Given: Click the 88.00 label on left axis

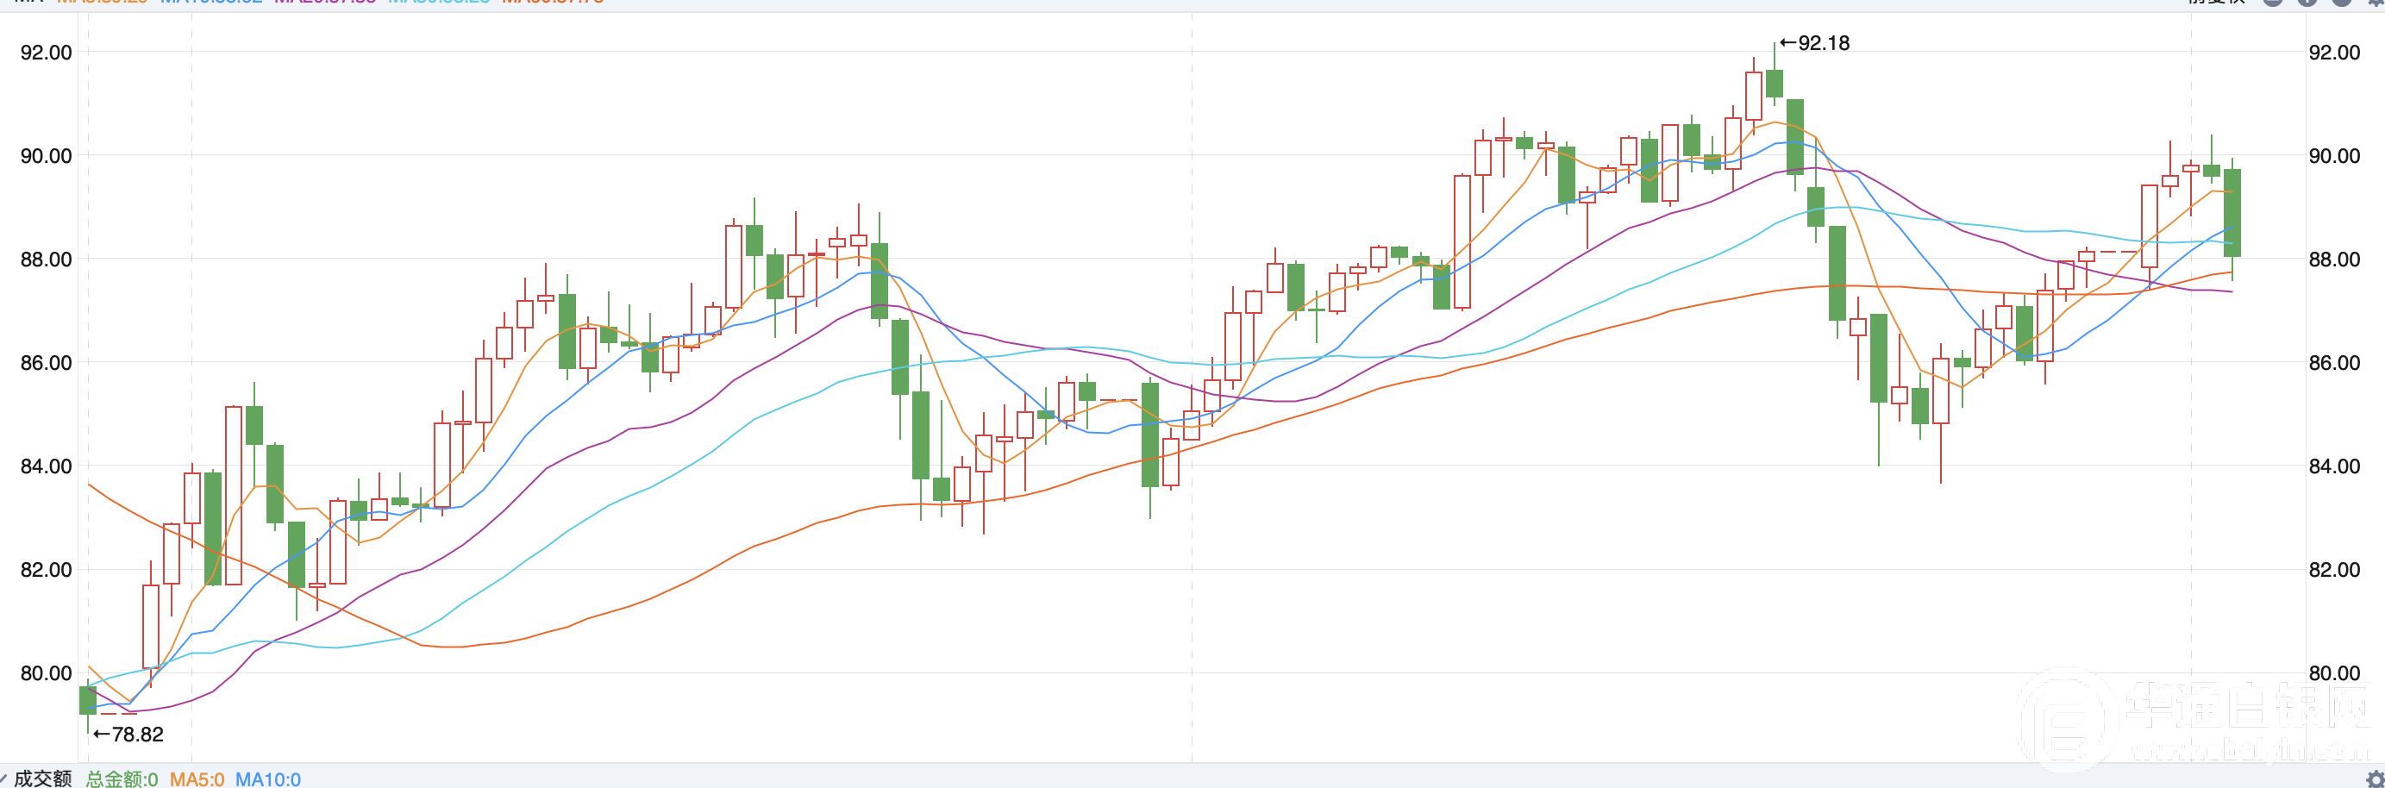Looking at the screenshot, I should 47,260.
